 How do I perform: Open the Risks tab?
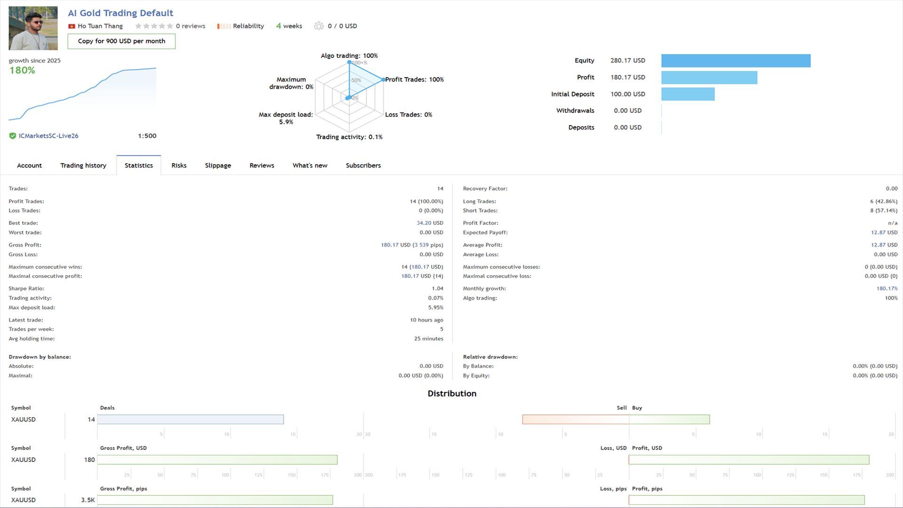179,166
